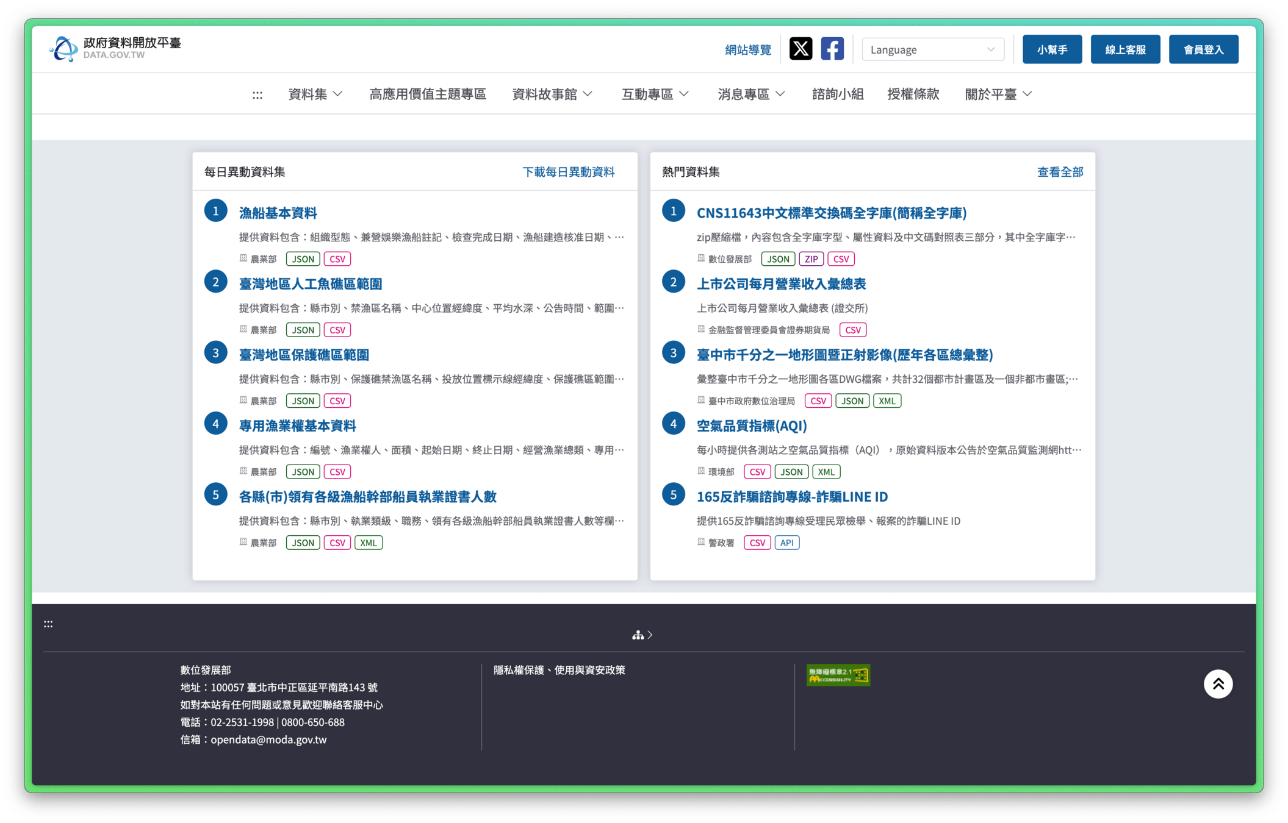Click the footer accesskey dots icon
The height and width of the screenshot is (823, 1288).
(x=48, y=624)
